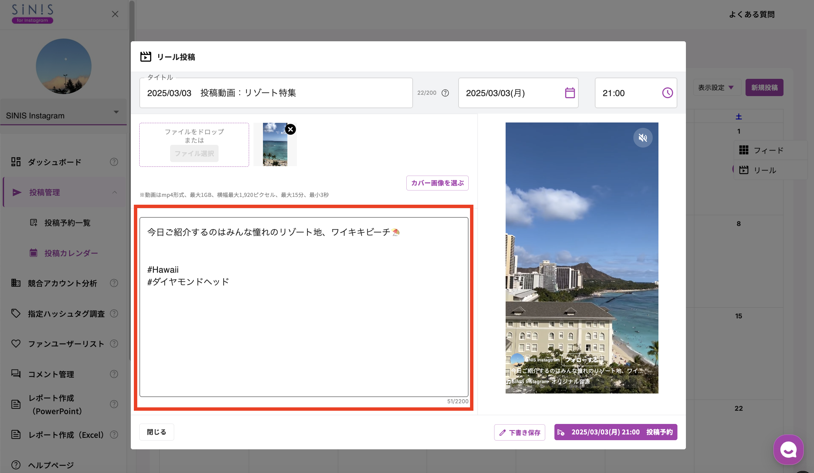Click the カバー画像を選ぶ button
Viewport: 814px width, 473px height.
pyautogui.click(x=437, y=183)
